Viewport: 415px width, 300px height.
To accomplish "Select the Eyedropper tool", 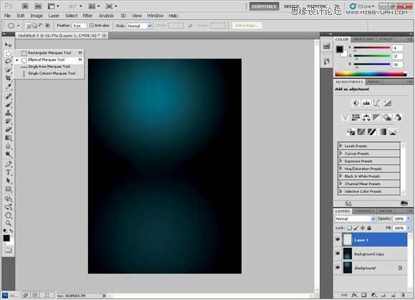I will [8, 86].
